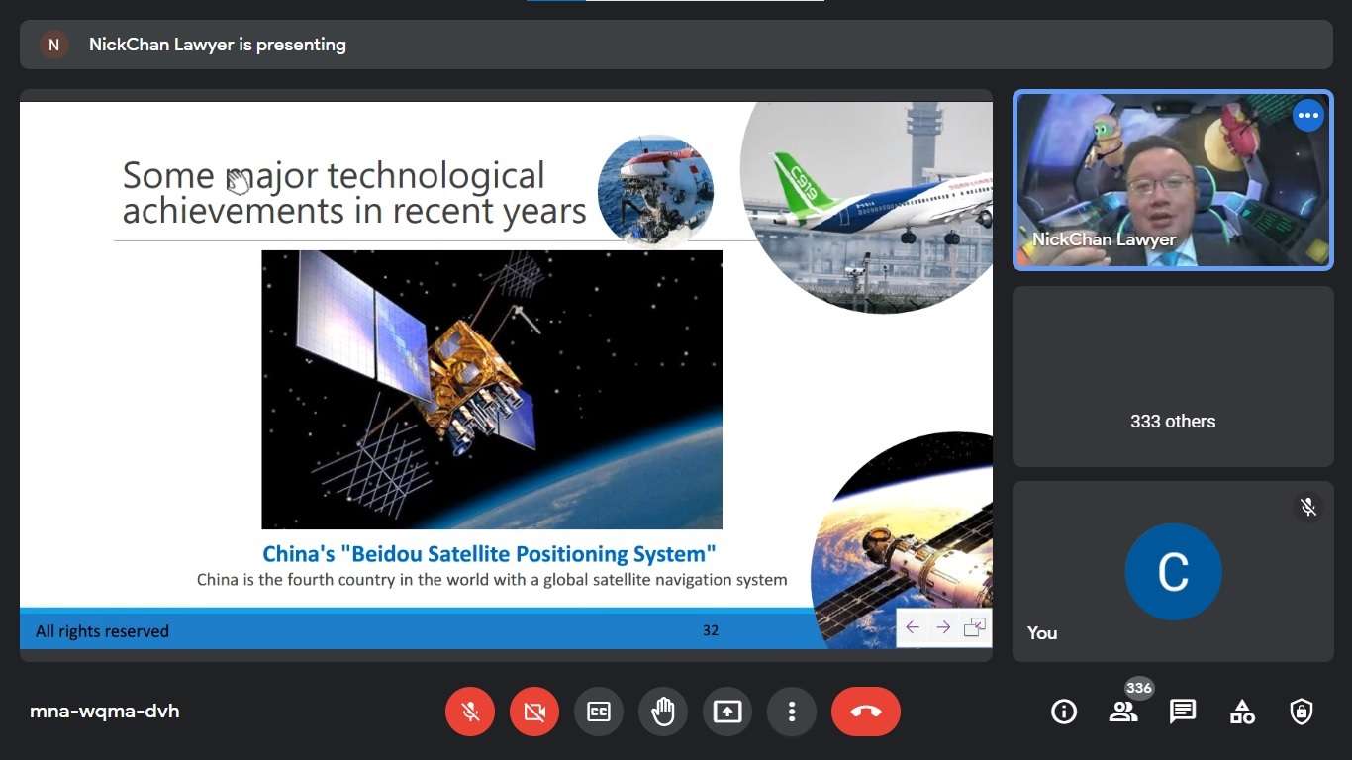Open the three-dot more options menu
Image resolution: width=1352 pixels, height=760 pixels.
coord(792,712)
